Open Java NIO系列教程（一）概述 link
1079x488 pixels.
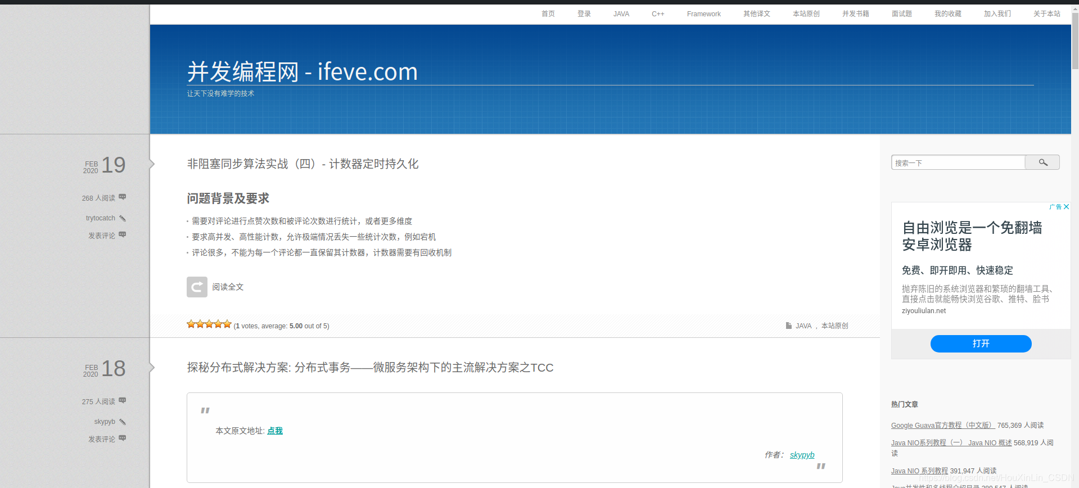tap(951, 443)
